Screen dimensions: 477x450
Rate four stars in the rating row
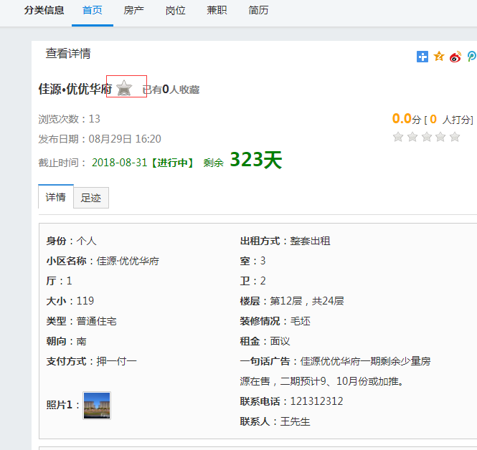click(x=440, y=137)
